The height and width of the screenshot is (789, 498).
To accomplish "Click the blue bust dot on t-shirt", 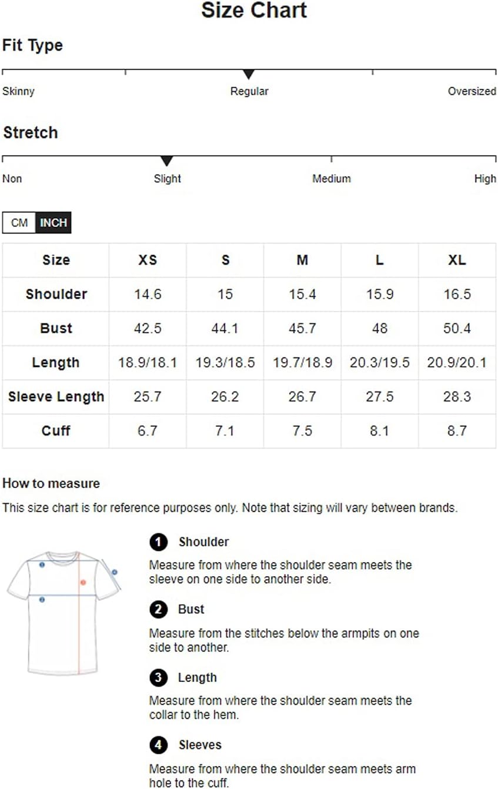I will coord(42,600).
